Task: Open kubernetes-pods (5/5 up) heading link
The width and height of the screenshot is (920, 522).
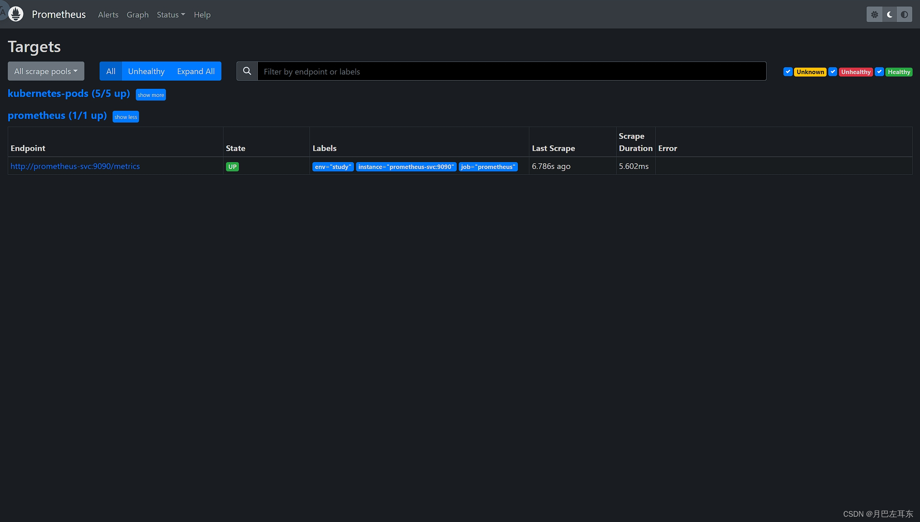Action: pos(69,93)
